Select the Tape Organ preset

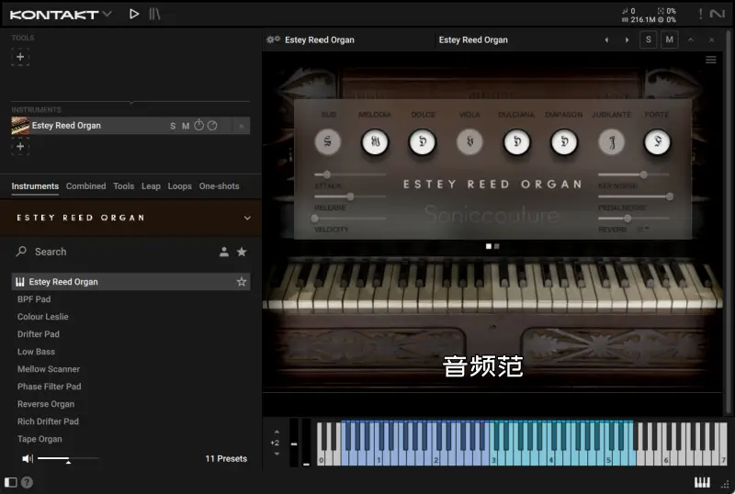[x=40, y=439]
